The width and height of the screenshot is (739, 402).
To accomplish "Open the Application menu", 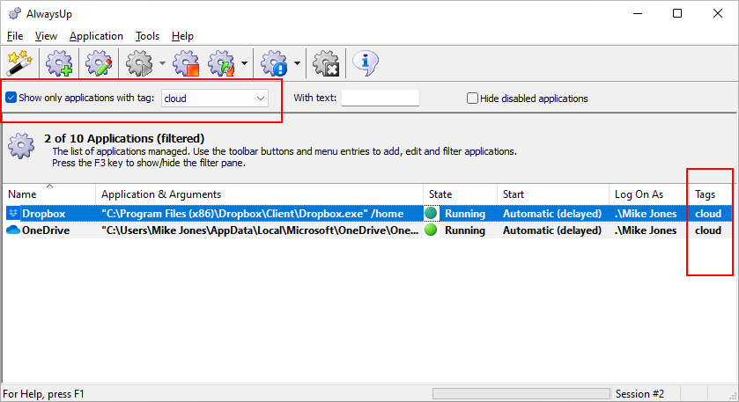I will click(96, 36).
